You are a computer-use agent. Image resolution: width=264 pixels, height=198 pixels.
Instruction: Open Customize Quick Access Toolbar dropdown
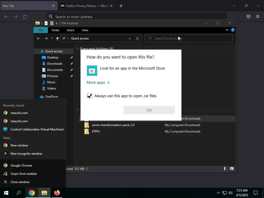coord(56,23)
